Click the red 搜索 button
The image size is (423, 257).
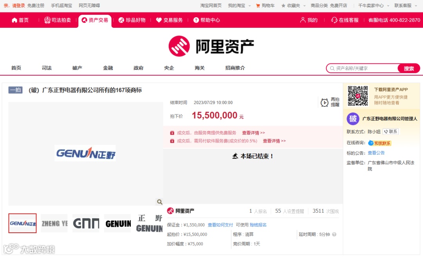coord(409,68)
